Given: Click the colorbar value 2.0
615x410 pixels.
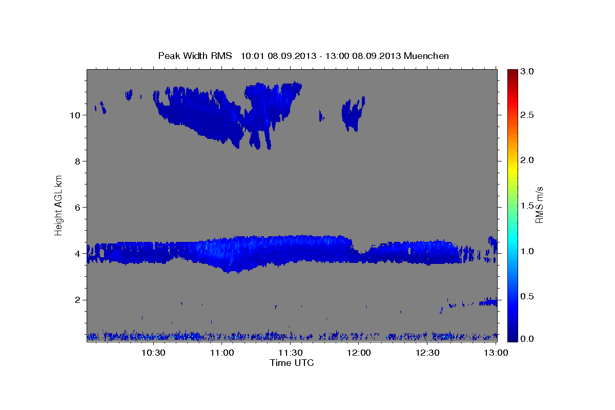Looking at the screenshot, I should tap(527, 160).
